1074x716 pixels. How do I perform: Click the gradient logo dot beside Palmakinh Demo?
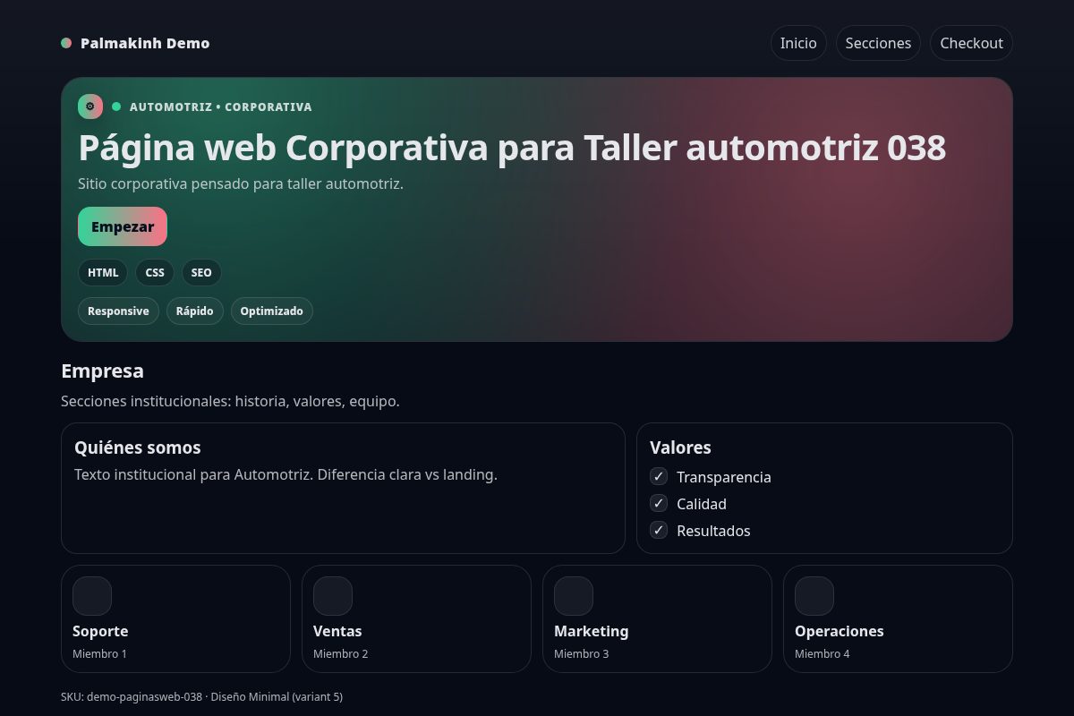click(x=66, y=43)
